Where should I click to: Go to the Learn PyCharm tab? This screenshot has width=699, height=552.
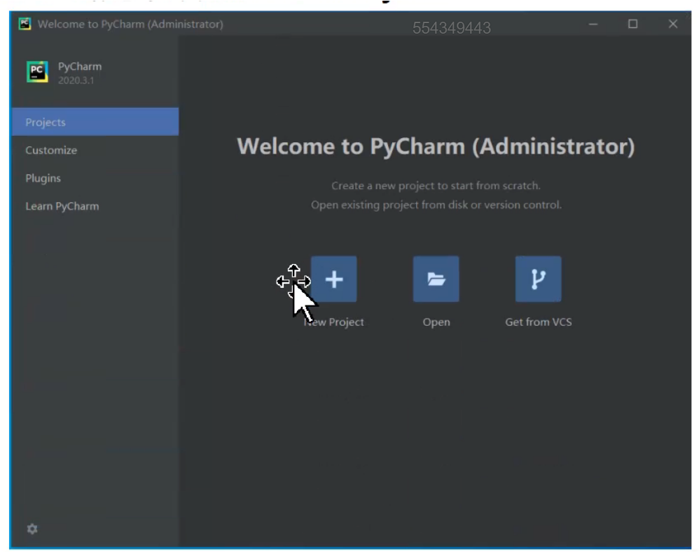point(62,206)
